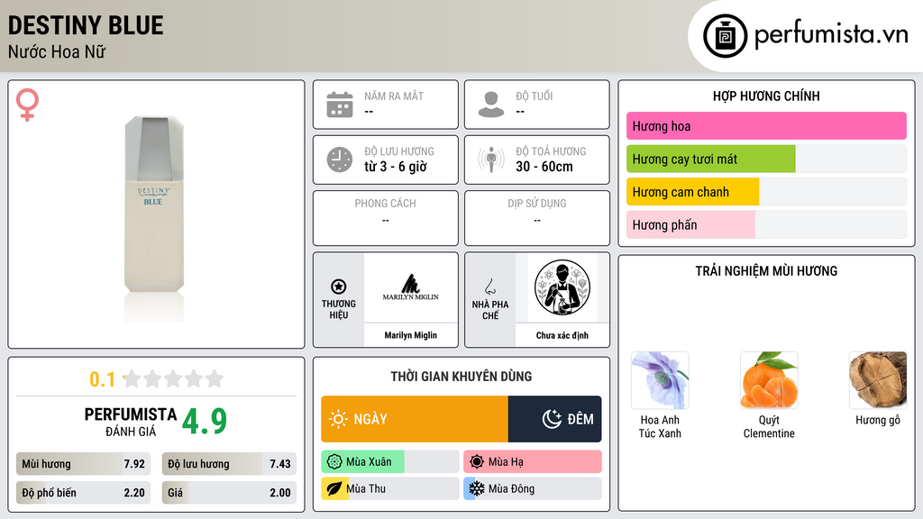Open the Hoa Anh Túc Xanh note image
This screenshot has height=519, width=923.
coord(660,380)
